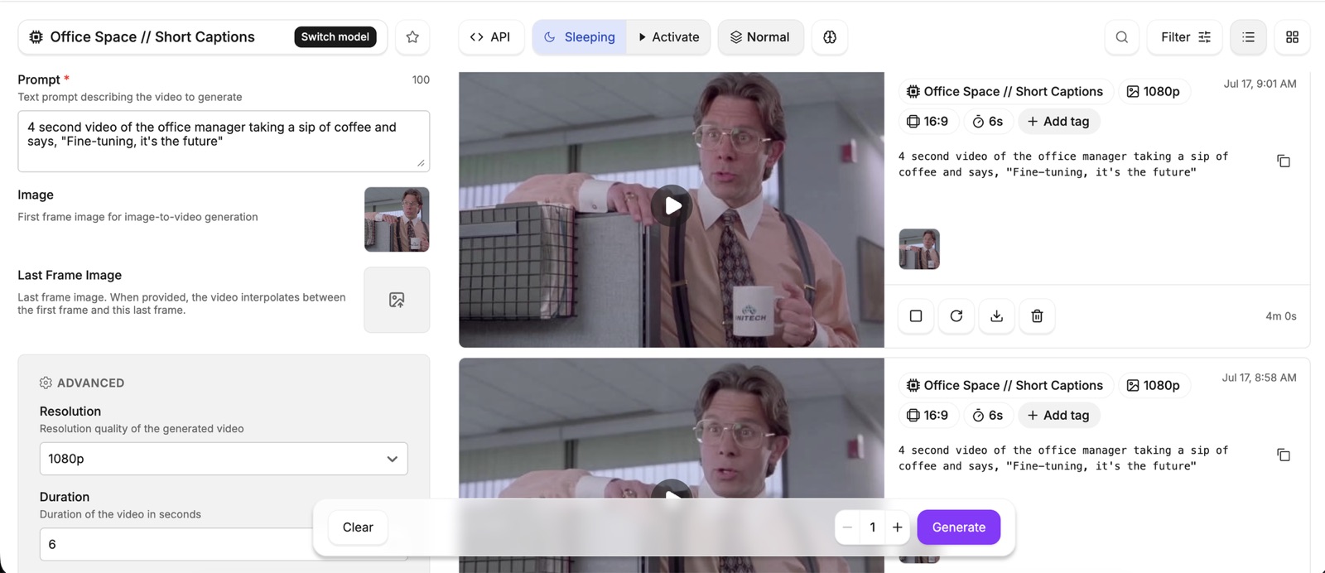The height and width of the screenshot is (573, 1325).
Task: Add tag to the 8:58 AM result
Action: pos(1058,416)
